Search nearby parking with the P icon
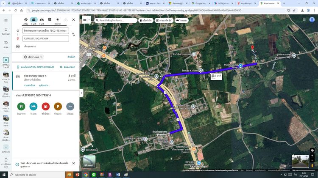 [x=58, y=107]
